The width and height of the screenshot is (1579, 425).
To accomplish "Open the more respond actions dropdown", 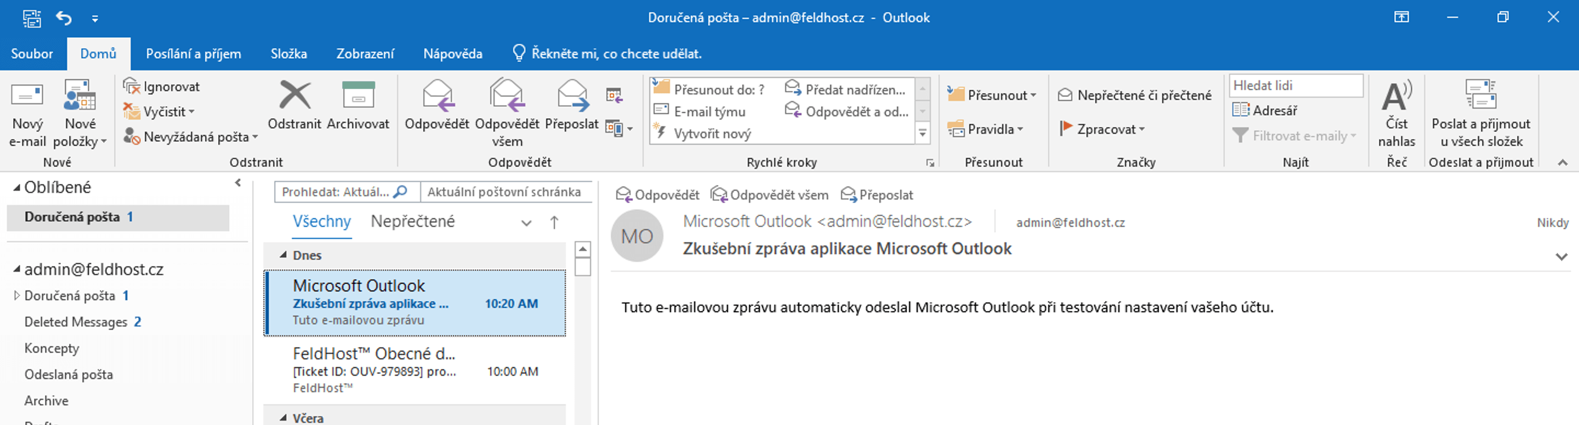I will pyautogui.click(x=619, y=129).
